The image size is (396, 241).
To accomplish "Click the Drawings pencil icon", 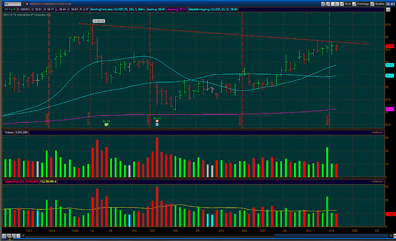I will coord(355,4).
